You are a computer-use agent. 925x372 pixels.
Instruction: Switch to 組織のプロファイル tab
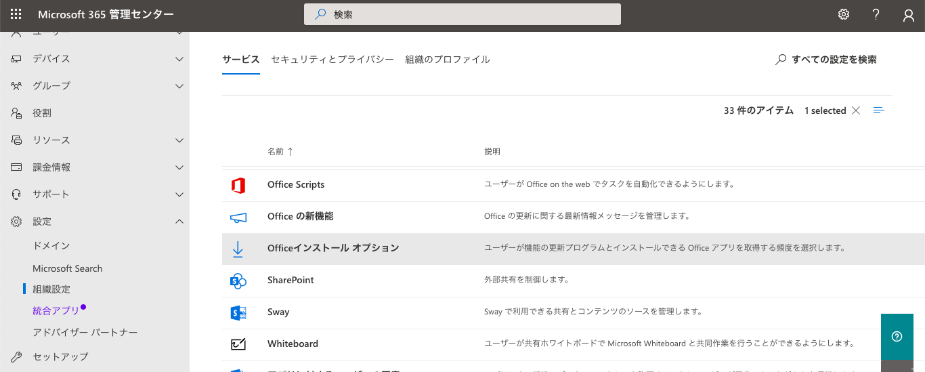[448, 60]
